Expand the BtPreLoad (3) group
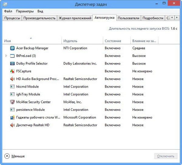 click(6, 56)
